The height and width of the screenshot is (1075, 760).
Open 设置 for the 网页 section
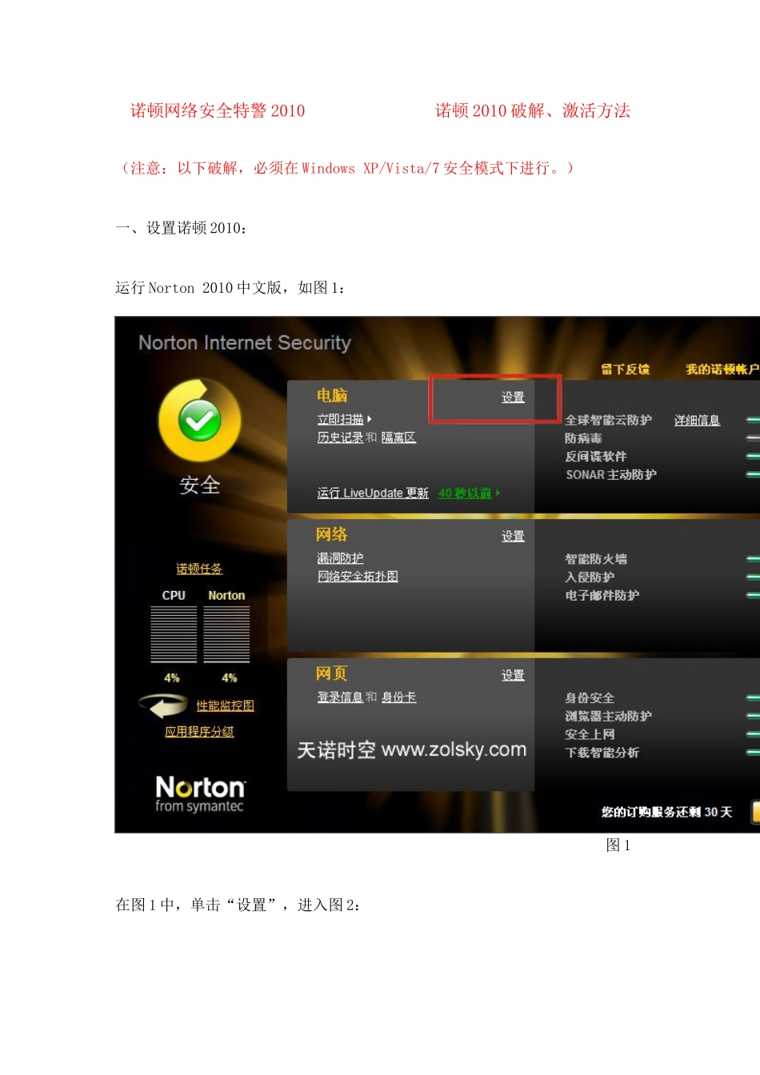[513, 676]
